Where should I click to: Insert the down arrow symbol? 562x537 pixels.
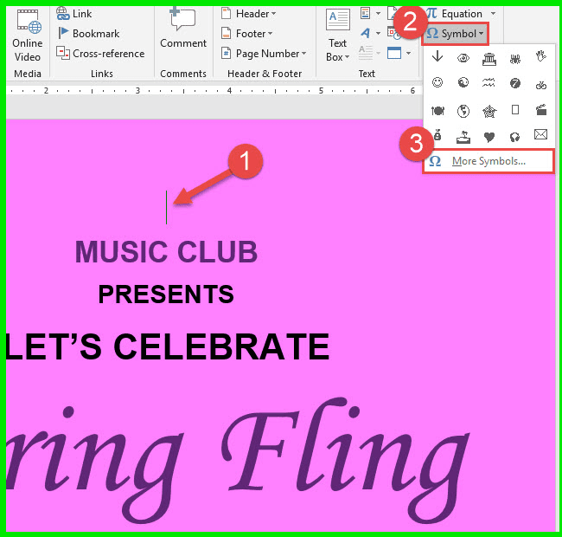437,57
